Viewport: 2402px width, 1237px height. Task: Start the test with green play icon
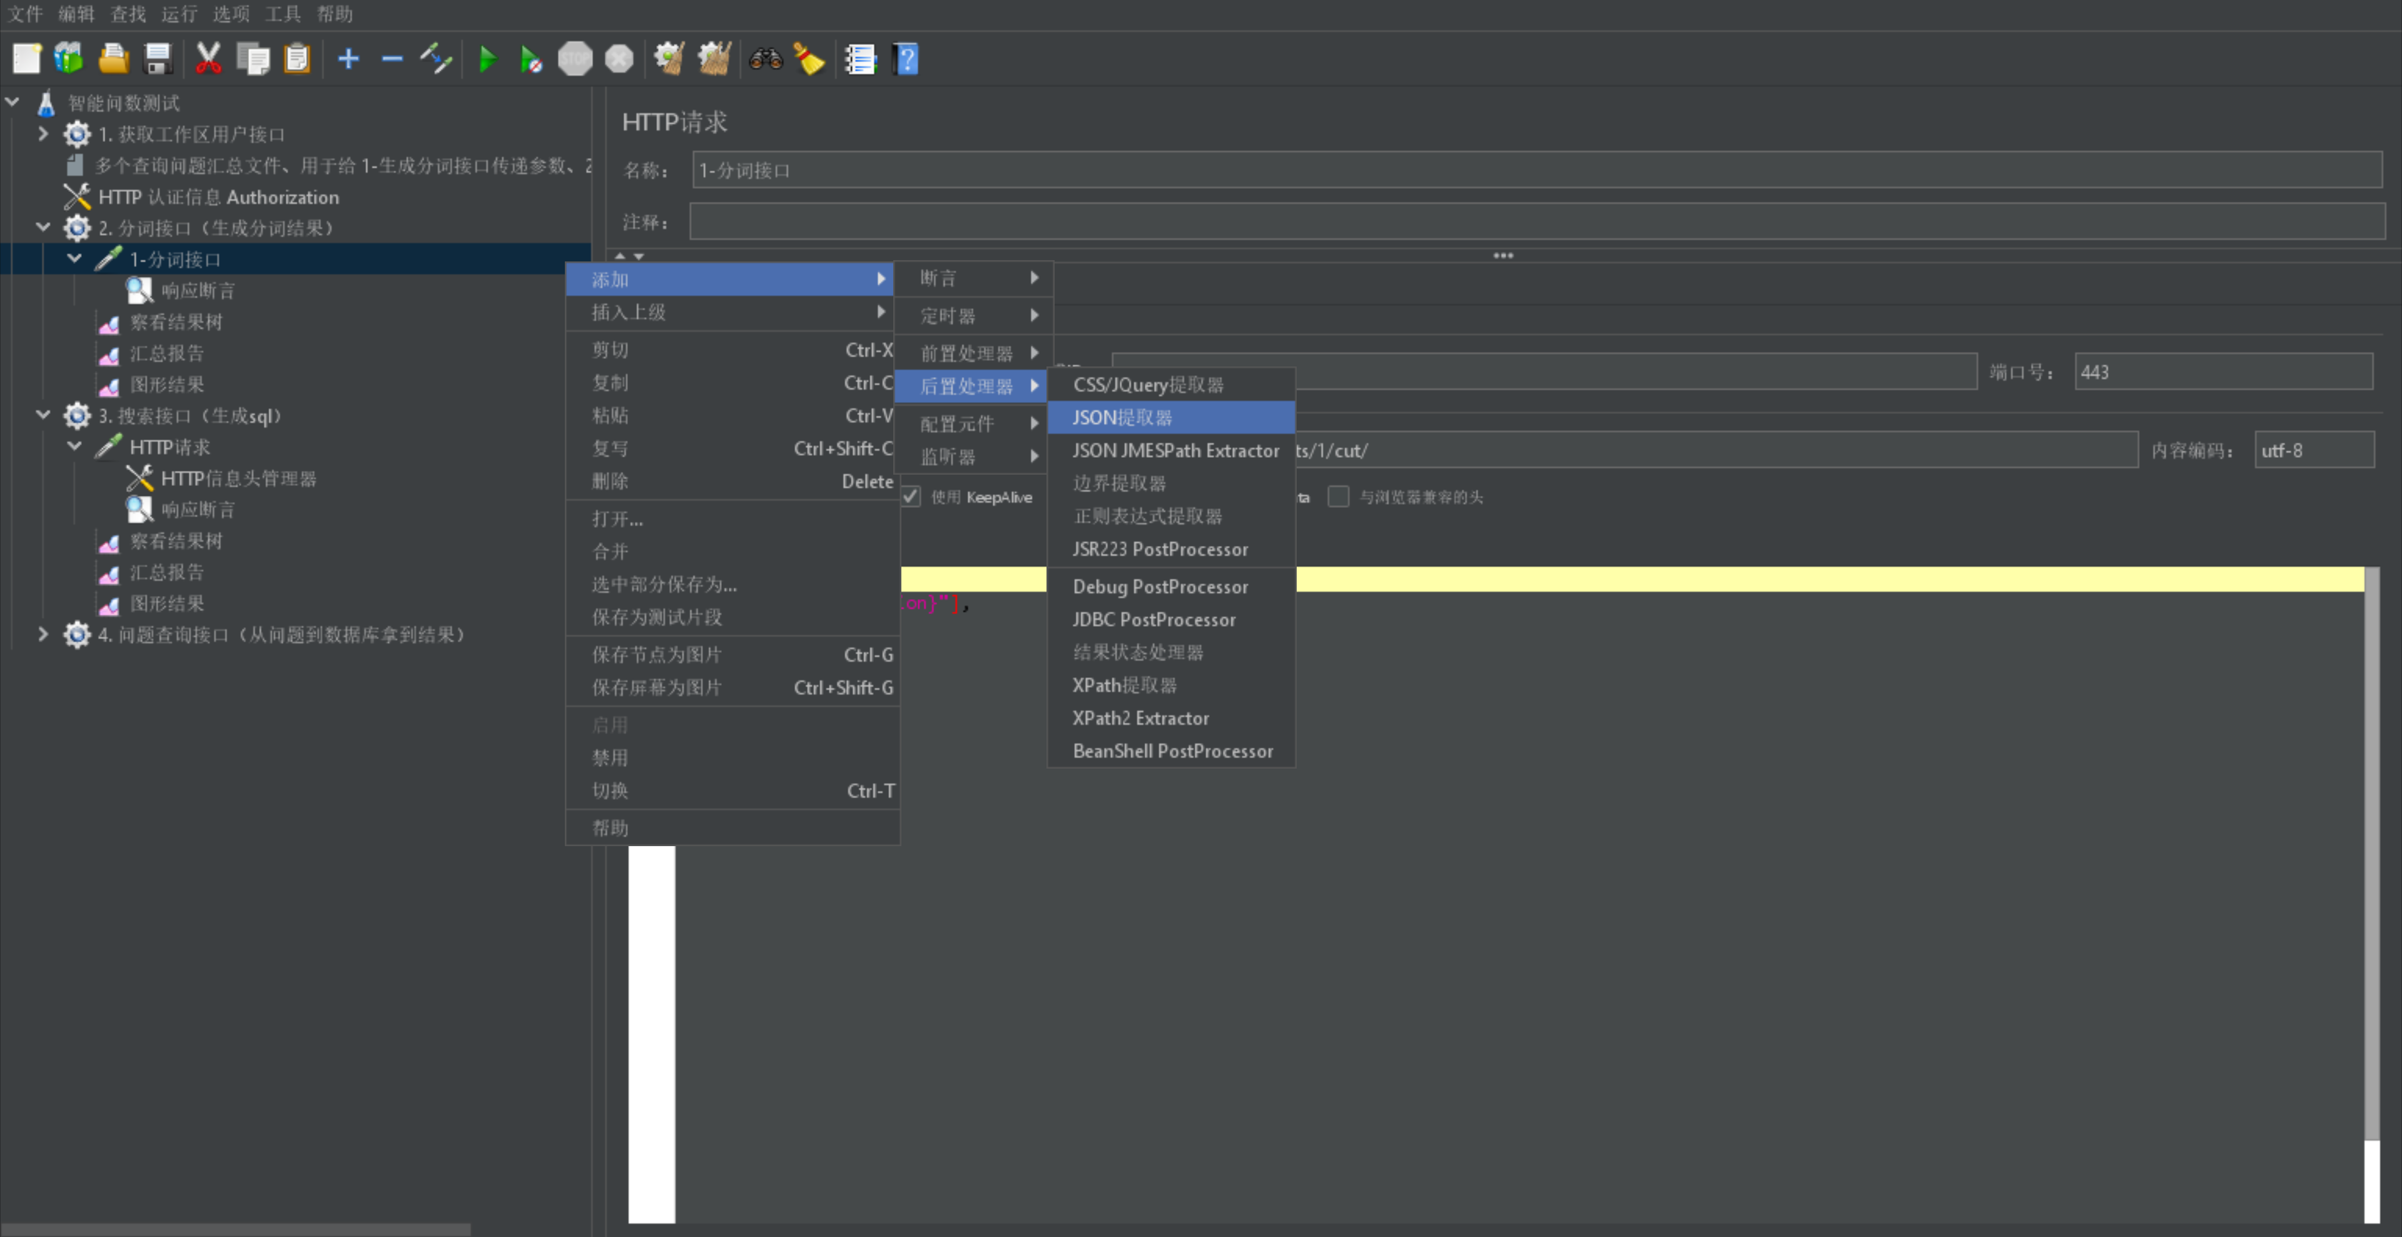click(487, 59)
